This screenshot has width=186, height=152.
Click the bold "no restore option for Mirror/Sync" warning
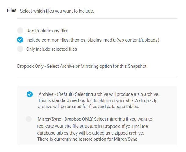[x=88, y=139]
